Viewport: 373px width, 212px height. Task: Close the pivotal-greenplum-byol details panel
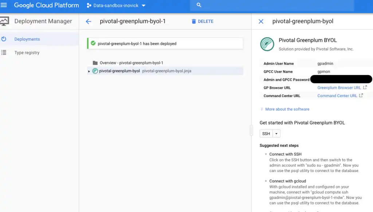261,21
